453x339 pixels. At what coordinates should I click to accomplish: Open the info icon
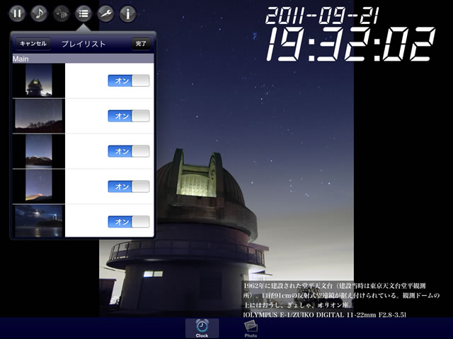(x=127, y=13)
